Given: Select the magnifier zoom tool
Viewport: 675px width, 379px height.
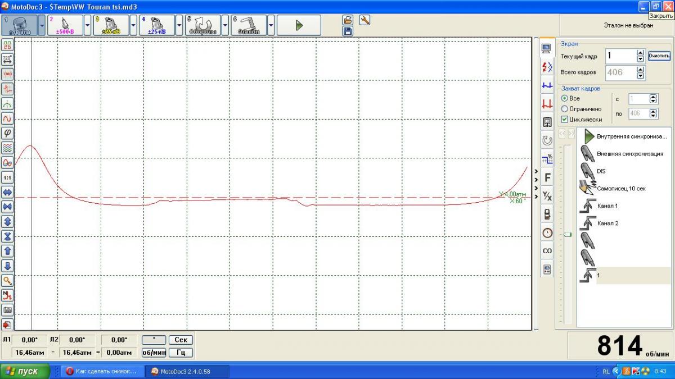Looking at the screenshot, I should coord(7,280).
